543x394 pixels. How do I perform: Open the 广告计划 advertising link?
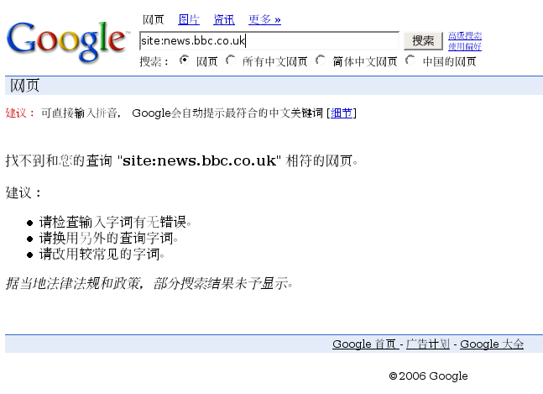(x=428, y=344)
